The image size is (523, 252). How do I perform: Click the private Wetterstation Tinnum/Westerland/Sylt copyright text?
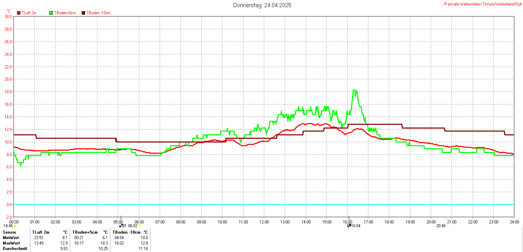pos(482,4)
